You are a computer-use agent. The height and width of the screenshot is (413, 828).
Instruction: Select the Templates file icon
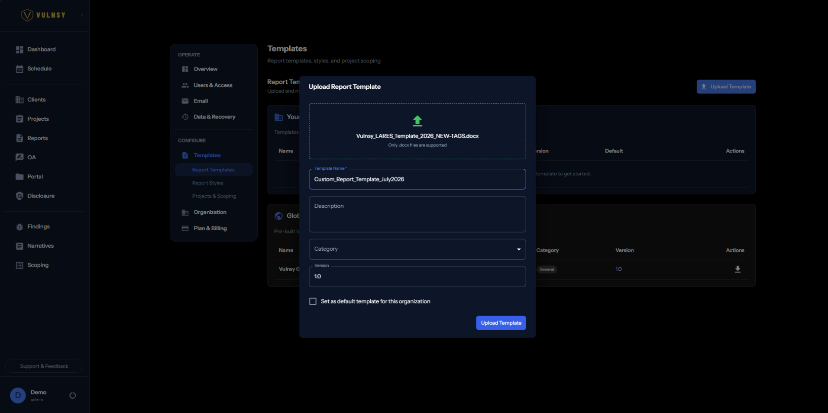[185, 155]
